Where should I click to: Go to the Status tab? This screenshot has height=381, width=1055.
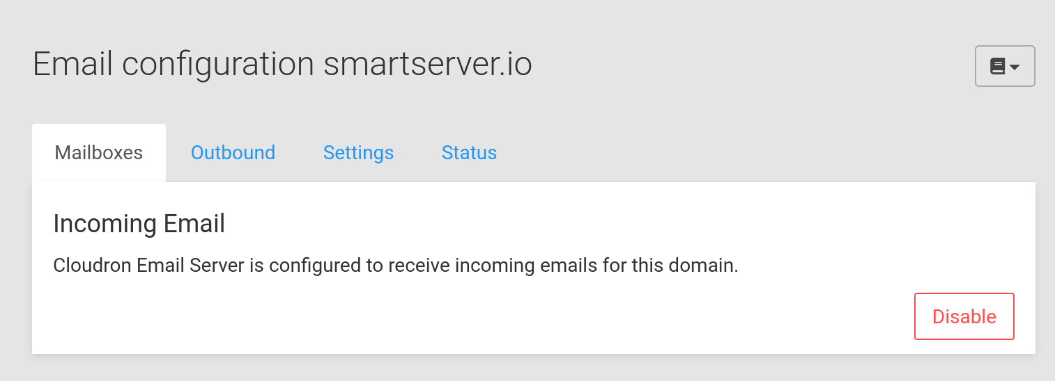(x=469, y=153)
